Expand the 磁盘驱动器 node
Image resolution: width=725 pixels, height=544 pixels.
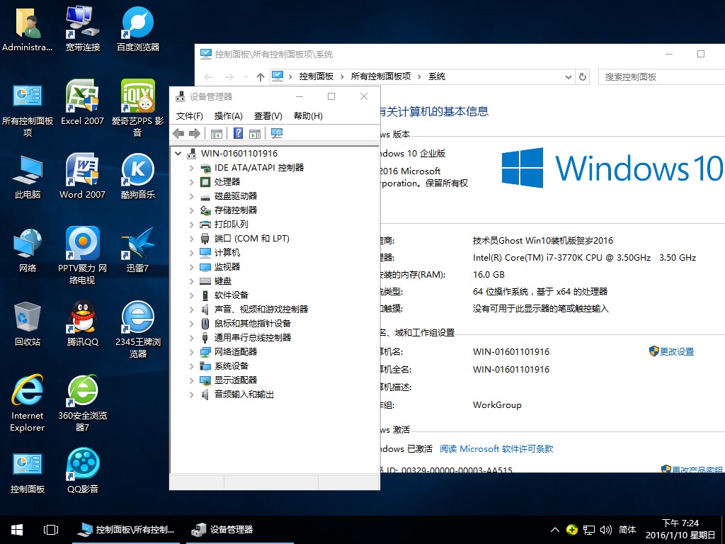pyautogui.click(x=191, y=196)
